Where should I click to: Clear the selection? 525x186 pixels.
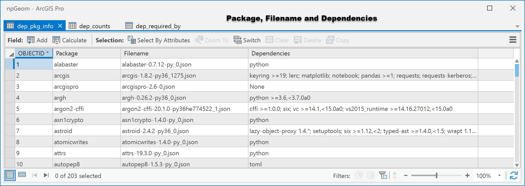[277, 40]
